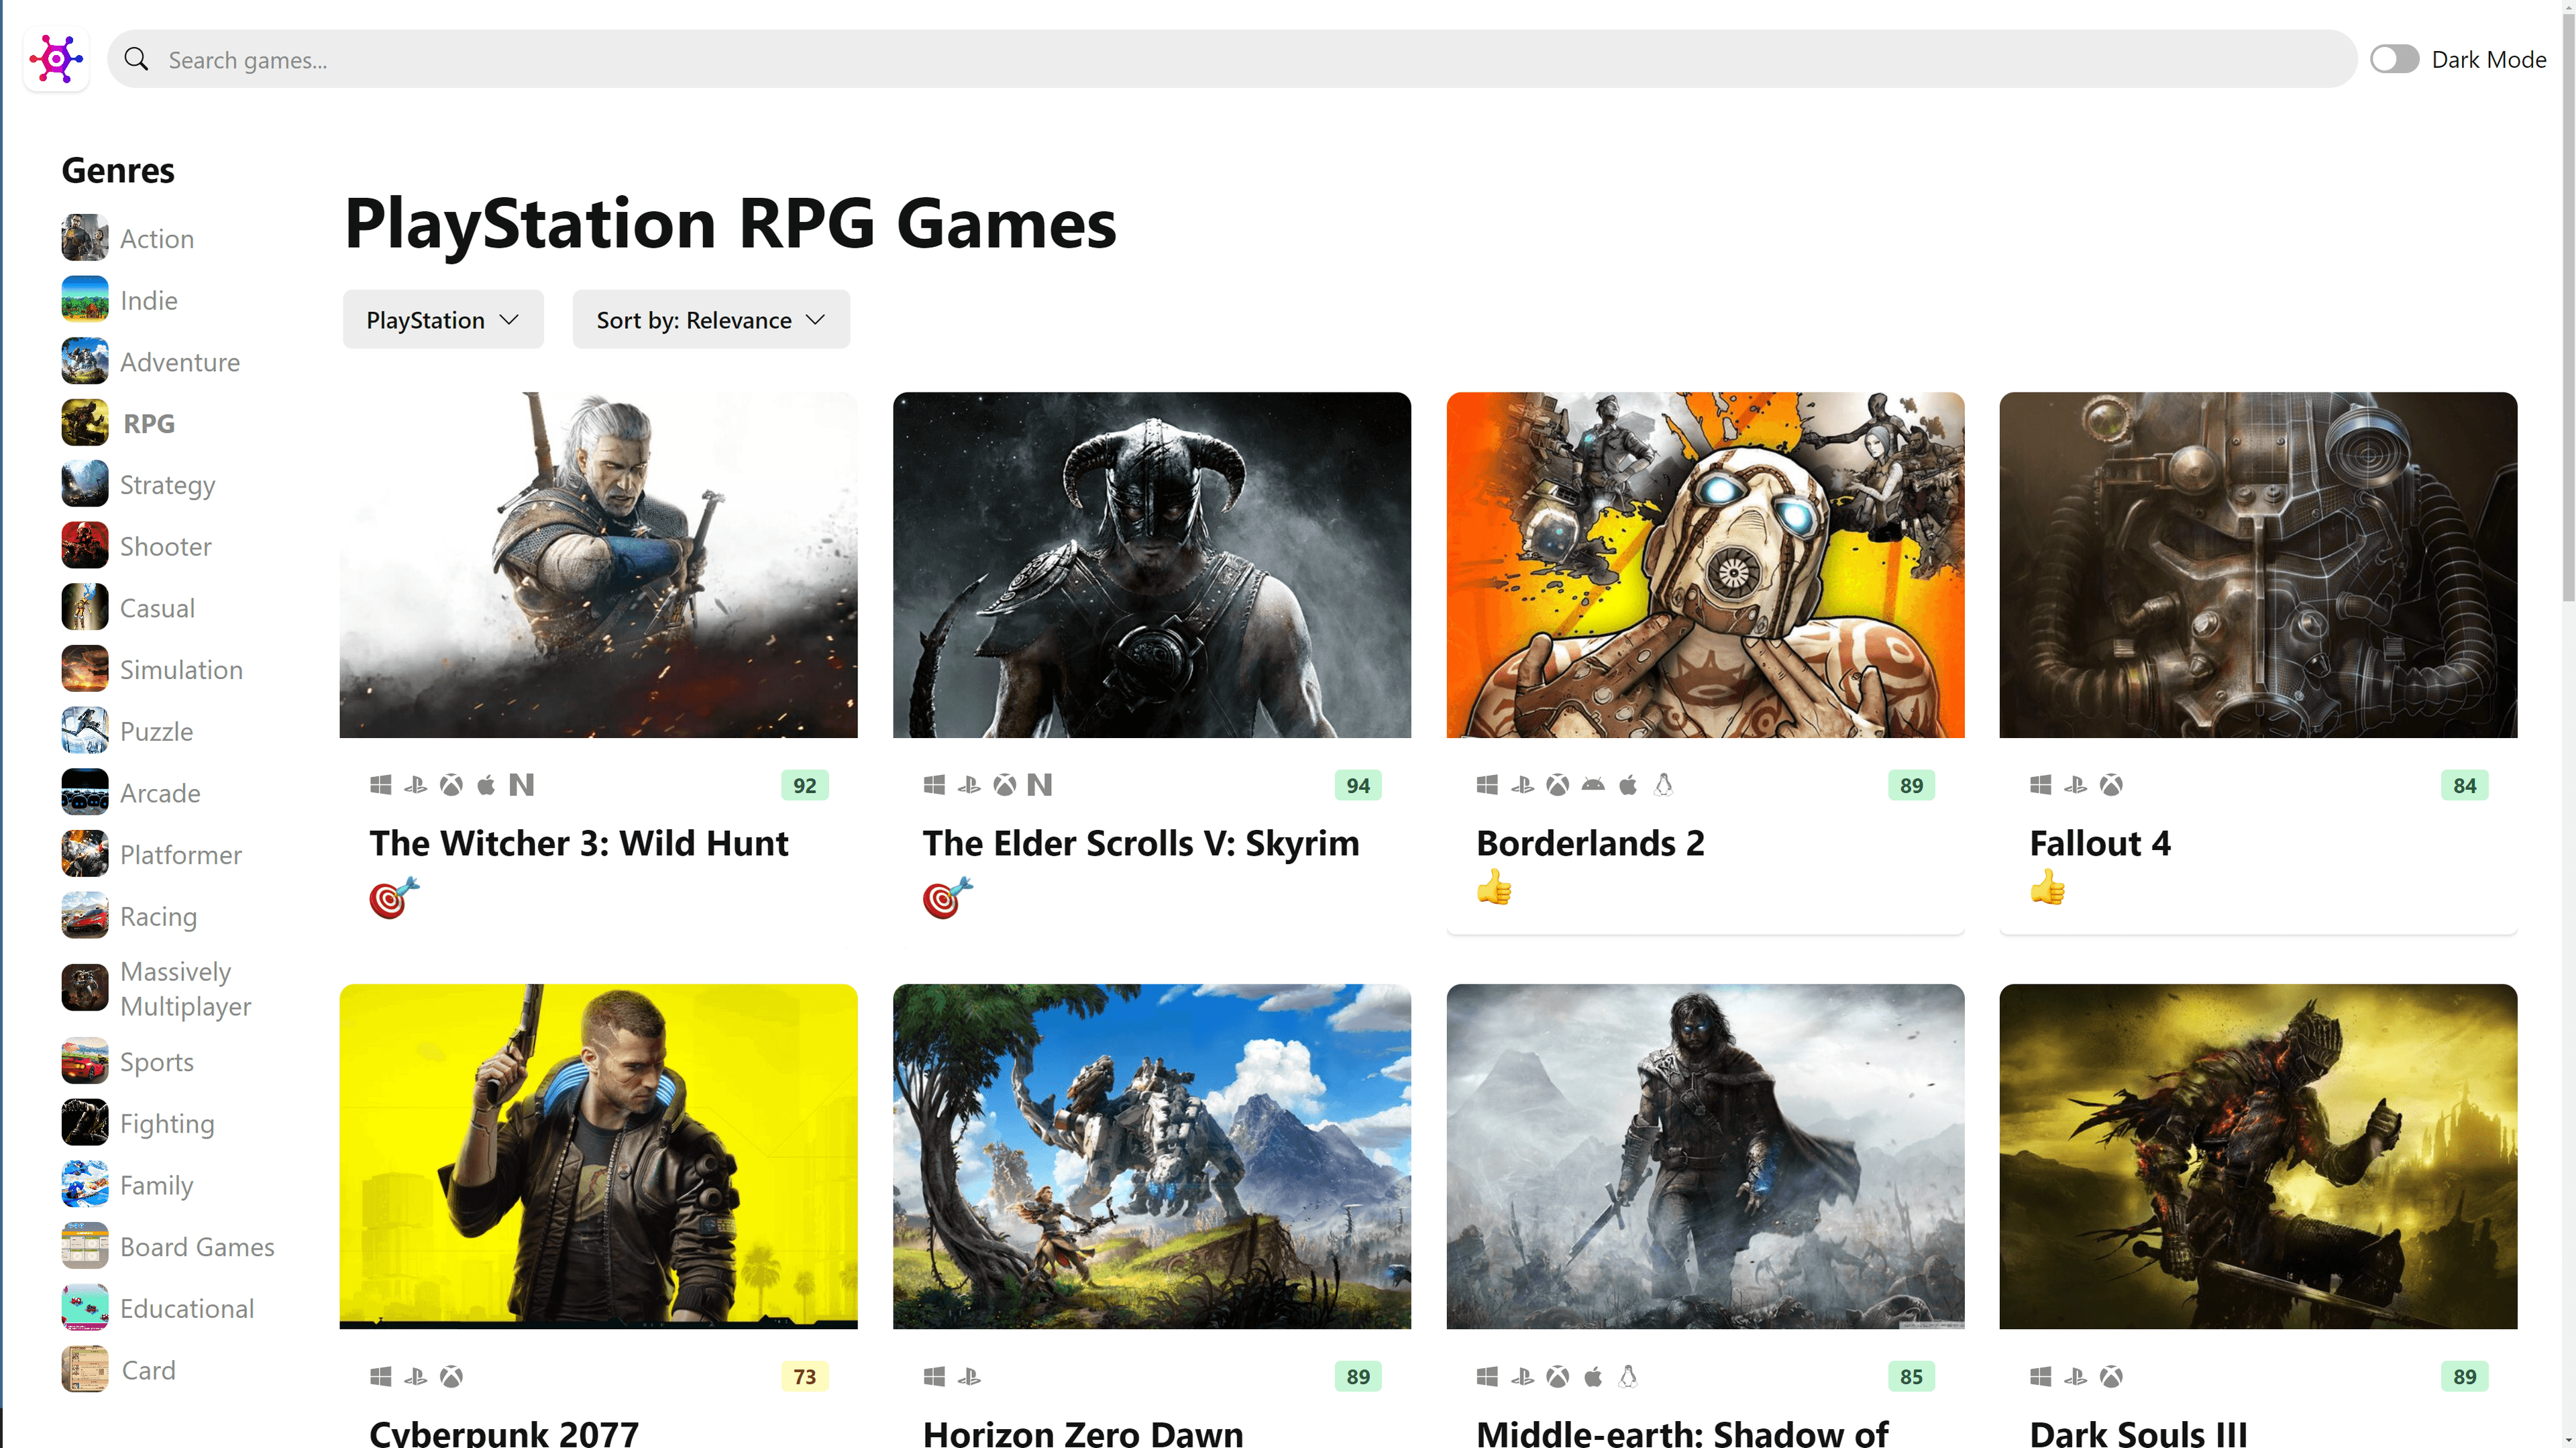Toggle the Dark Mode switch

coord(2394,59)
